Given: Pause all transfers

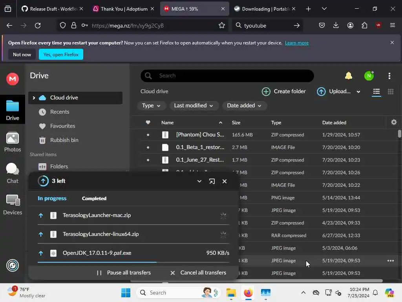Looking at the screenshot, I should (x=124, y=273).
